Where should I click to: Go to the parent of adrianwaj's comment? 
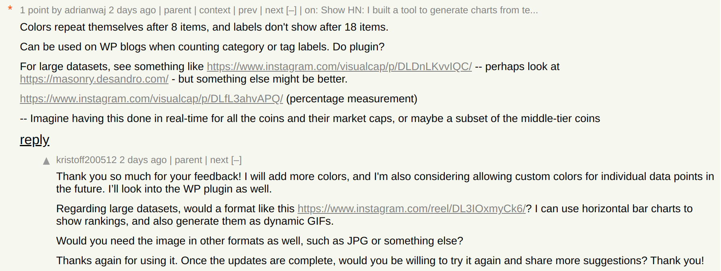(x=177, y=10)
